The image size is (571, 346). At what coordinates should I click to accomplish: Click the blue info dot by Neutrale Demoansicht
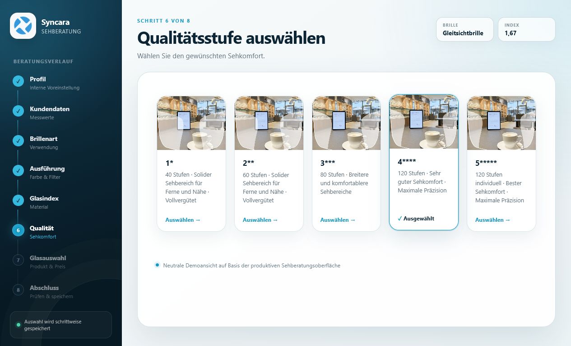coord(157,265)
